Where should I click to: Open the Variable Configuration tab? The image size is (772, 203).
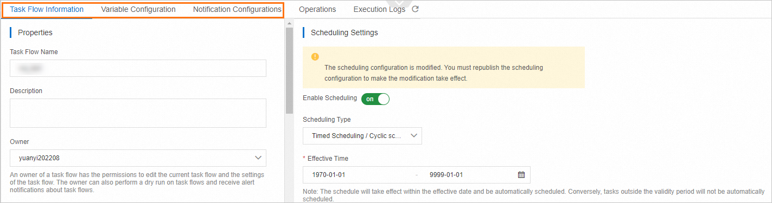tap(138, 9)
